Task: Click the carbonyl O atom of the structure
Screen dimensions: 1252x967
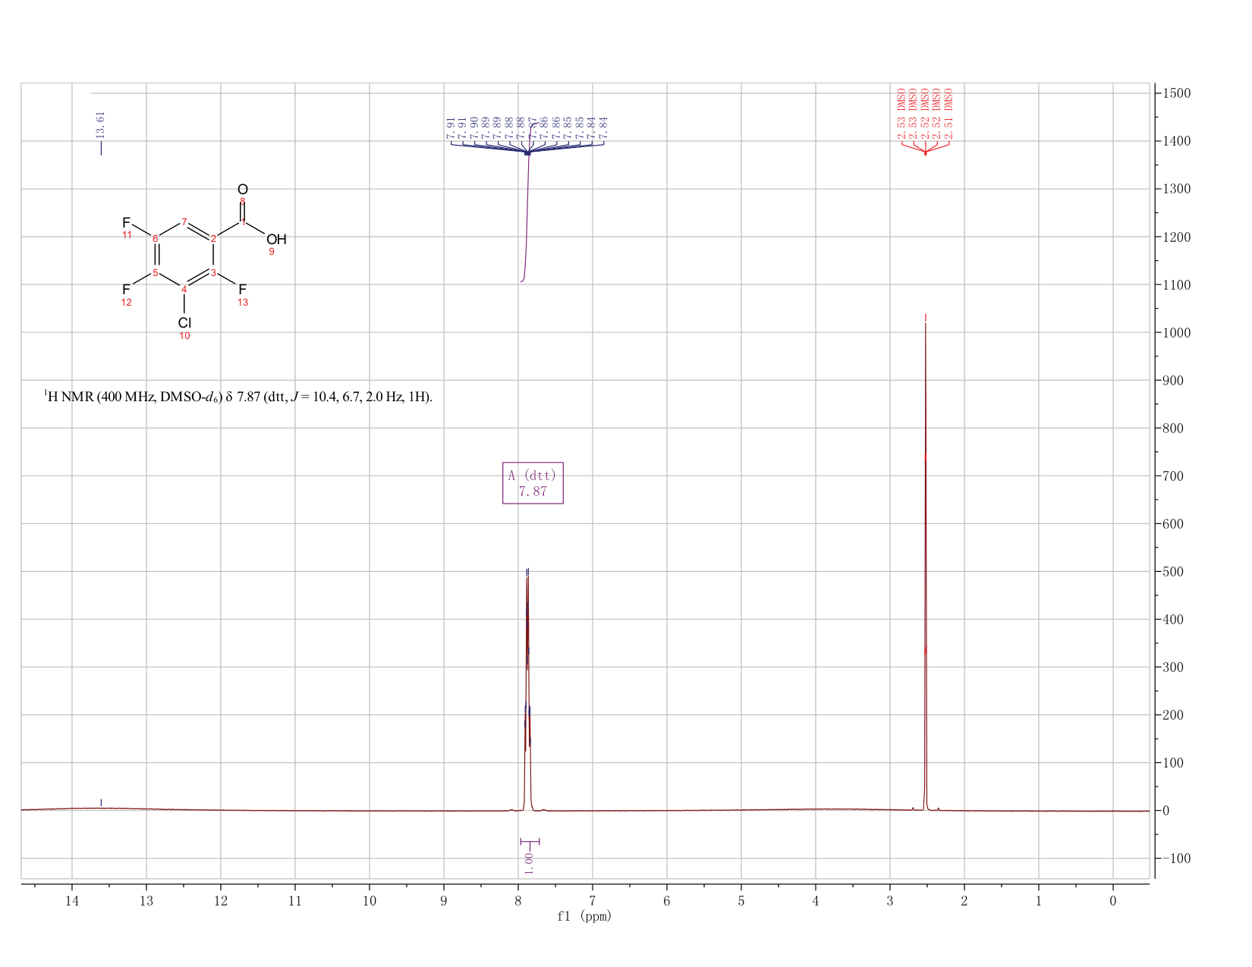Action: (243, 189)
